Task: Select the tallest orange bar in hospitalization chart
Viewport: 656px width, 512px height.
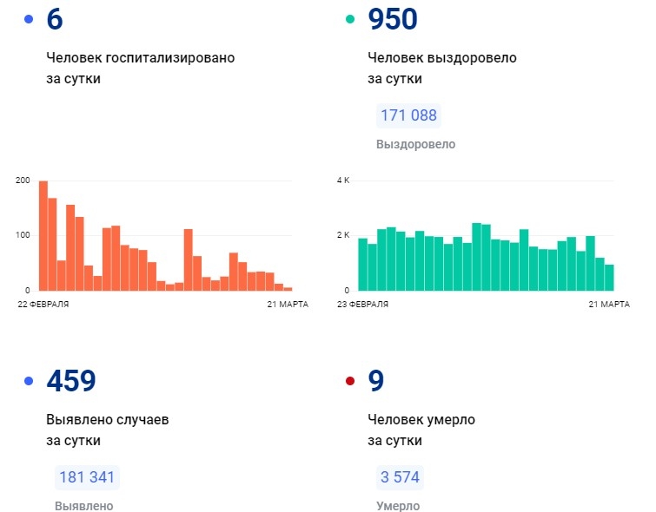Action: [43, 235]
